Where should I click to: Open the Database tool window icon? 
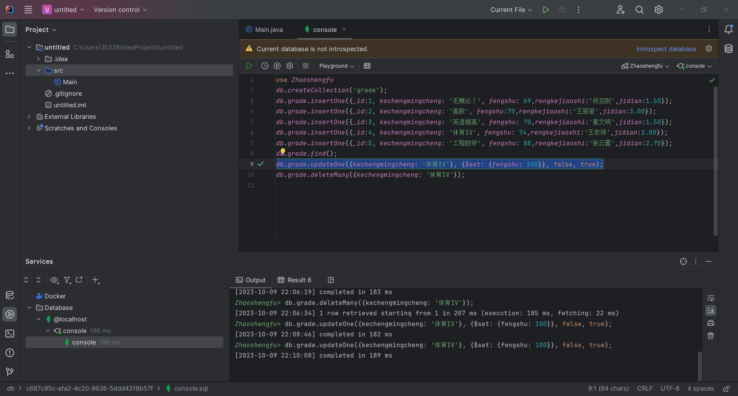point(728,49)
